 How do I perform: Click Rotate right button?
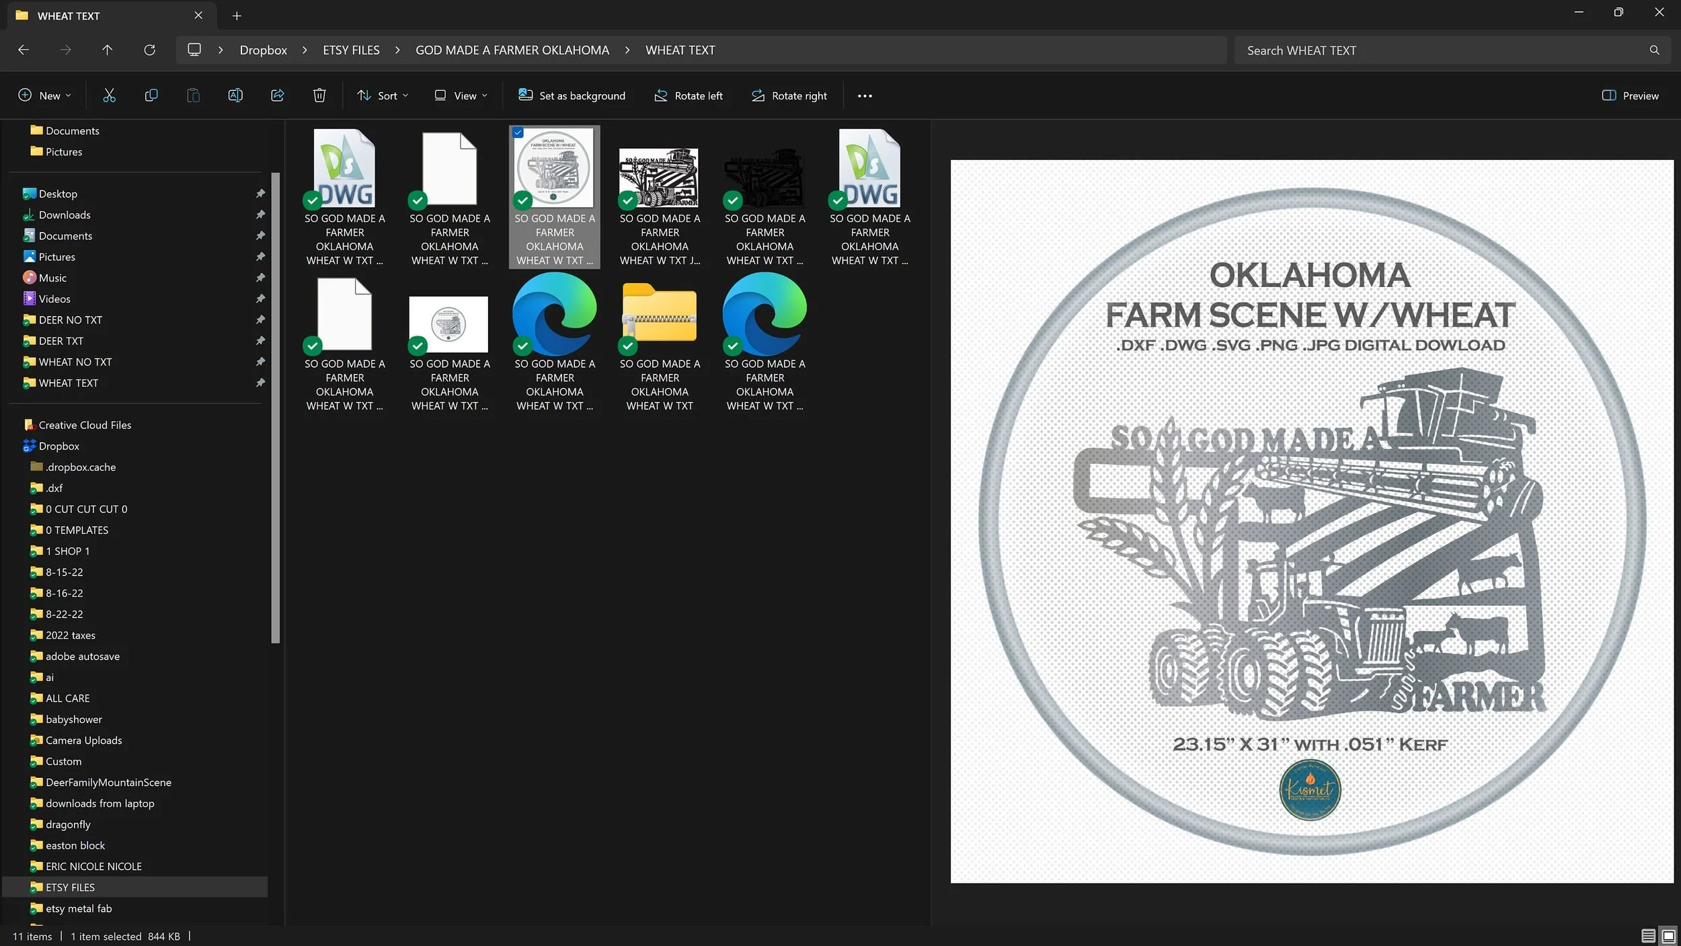pyautogui.click(x=789, y=95)
